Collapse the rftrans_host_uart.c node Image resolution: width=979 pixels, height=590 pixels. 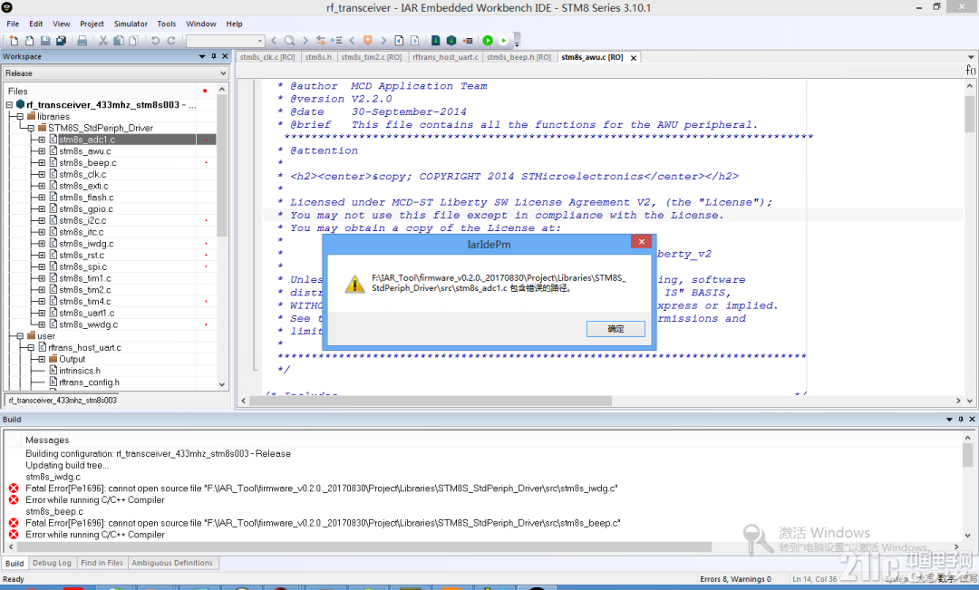[31, 348]
